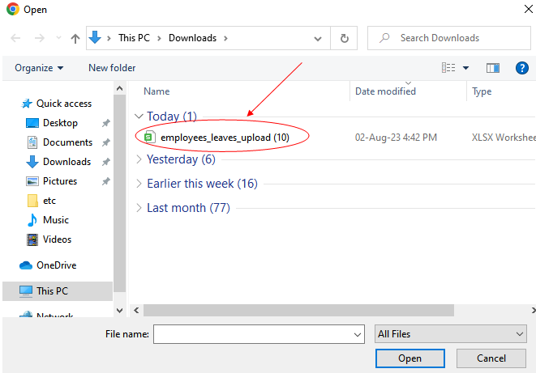The image size is (536, 373).
Task: Open the All Files type dropdown
Action: click(x=452, y=333)
